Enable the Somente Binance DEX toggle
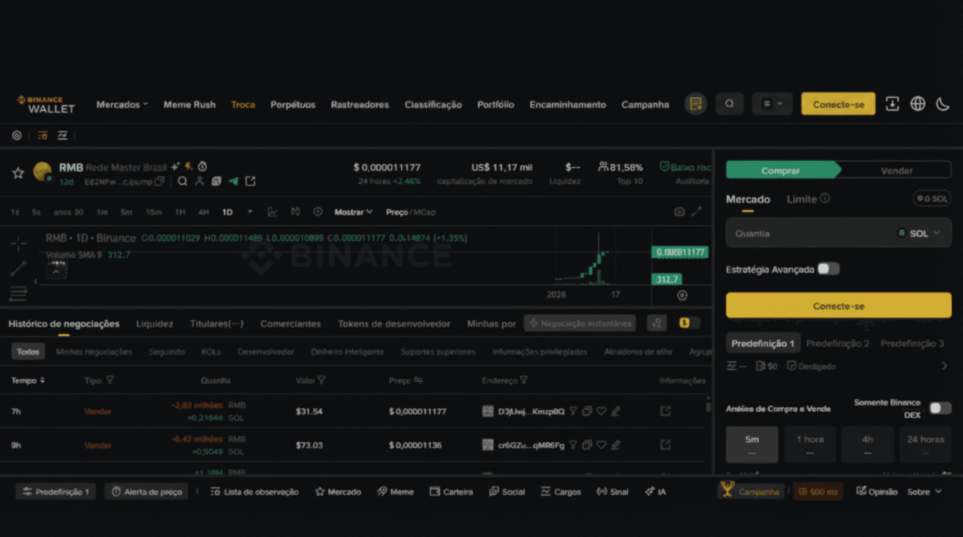The height and width of the screenshot is (537, 963). tap(939, 408)
